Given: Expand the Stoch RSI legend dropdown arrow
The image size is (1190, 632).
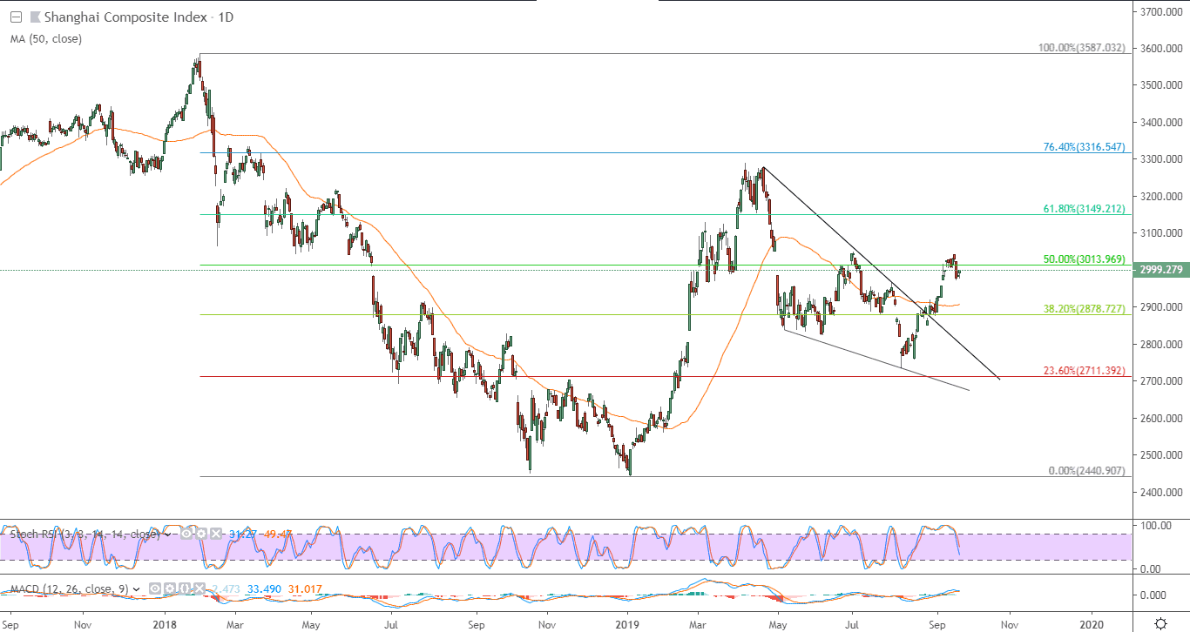Looking at the screenshot, I should pyautogui.click(x=166, y=534).
